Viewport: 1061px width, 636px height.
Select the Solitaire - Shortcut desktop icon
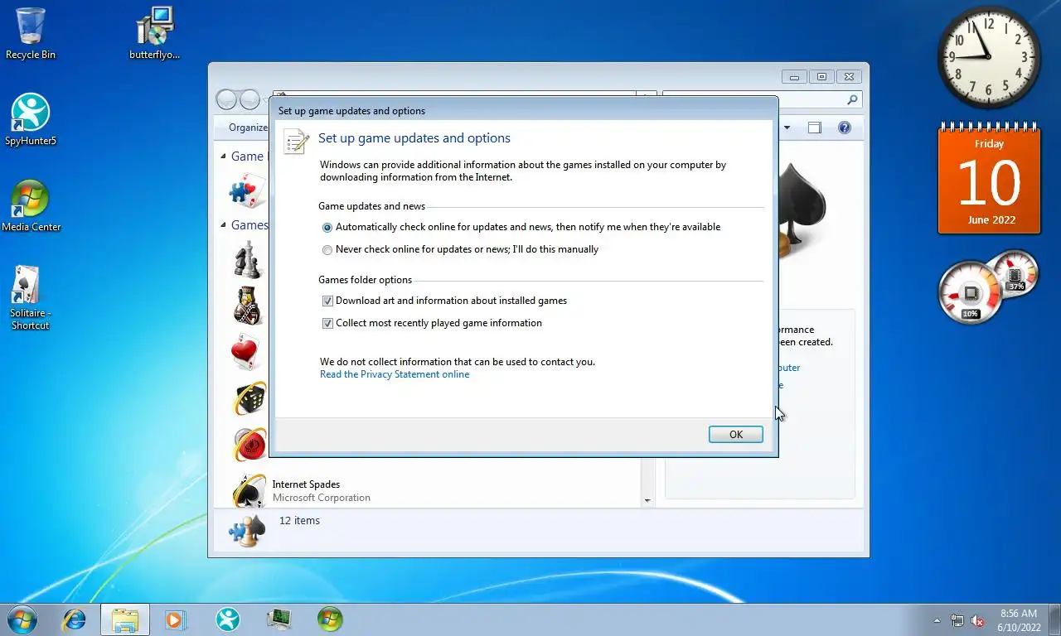pos(30,298)
